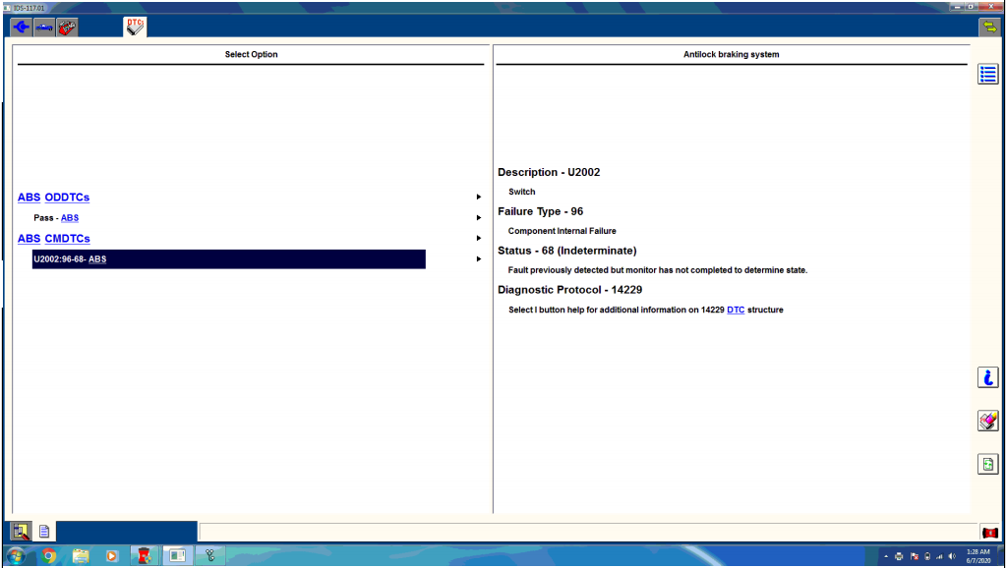Screen dimensions: 1006x568
Task: Open the red toolbox icon
Action: tap(67, 28)
